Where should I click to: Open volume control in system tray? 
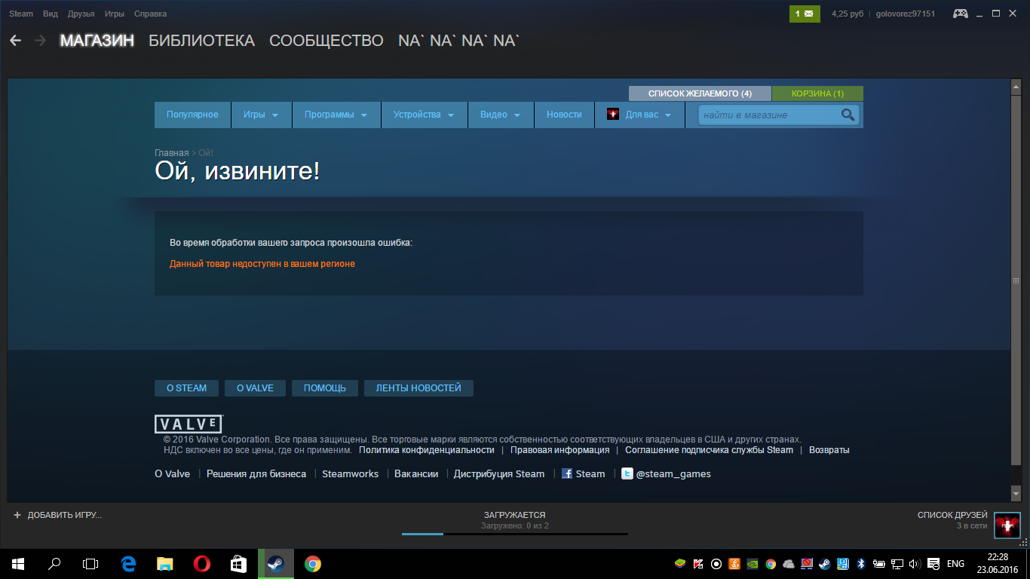click(x=915, y=564)
